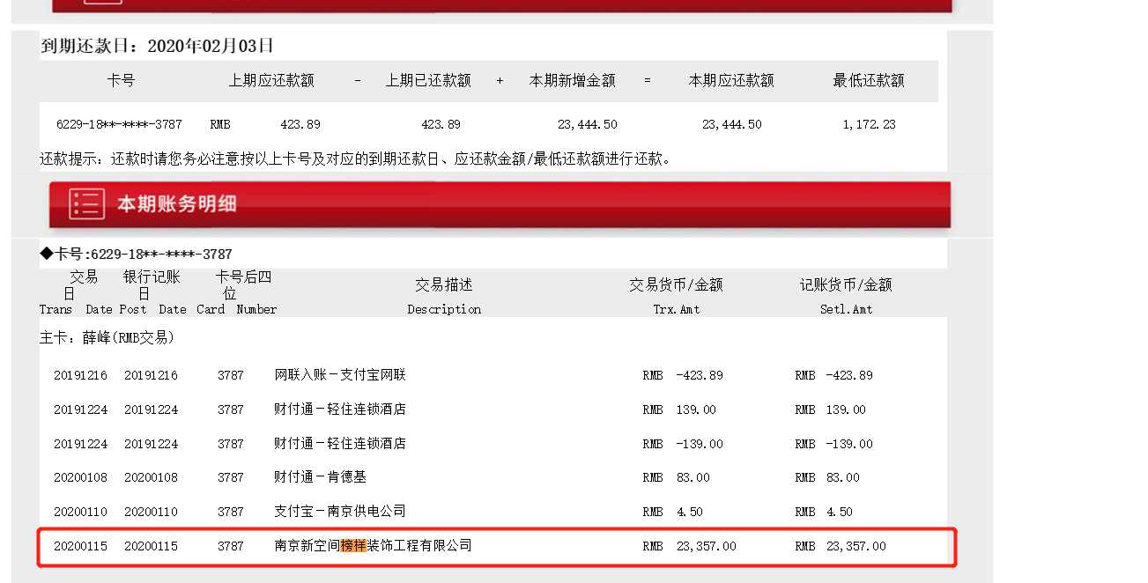
Task: Click the 支付宝-南京供电公司 transaction description
Action: pyautogui.click(x=340, y=512)
